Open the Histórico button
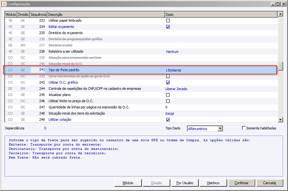The image size is (288, 191). click(213, 183)
